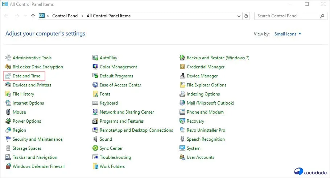Select Control Panel in the breadcrumb path

pyautogui.click(x=65, y=16)
